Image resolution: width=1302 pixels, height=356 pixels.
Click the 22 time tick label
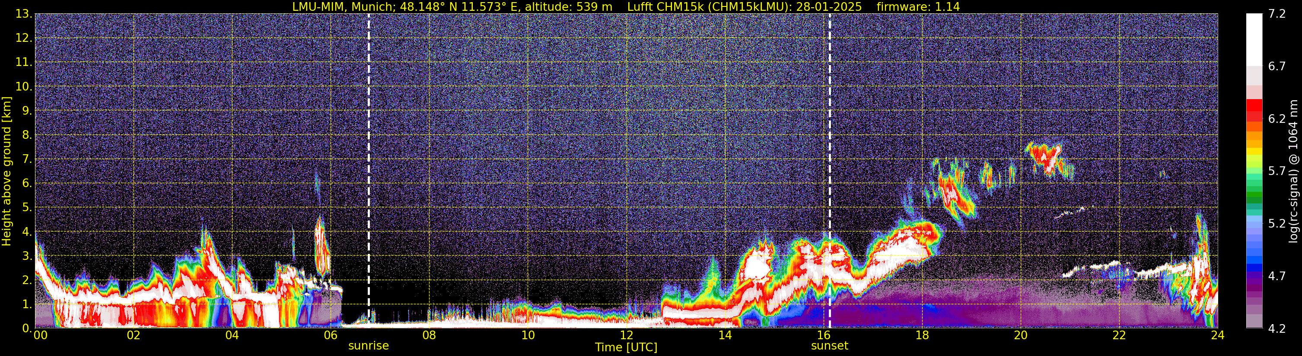coord(1119,335)
